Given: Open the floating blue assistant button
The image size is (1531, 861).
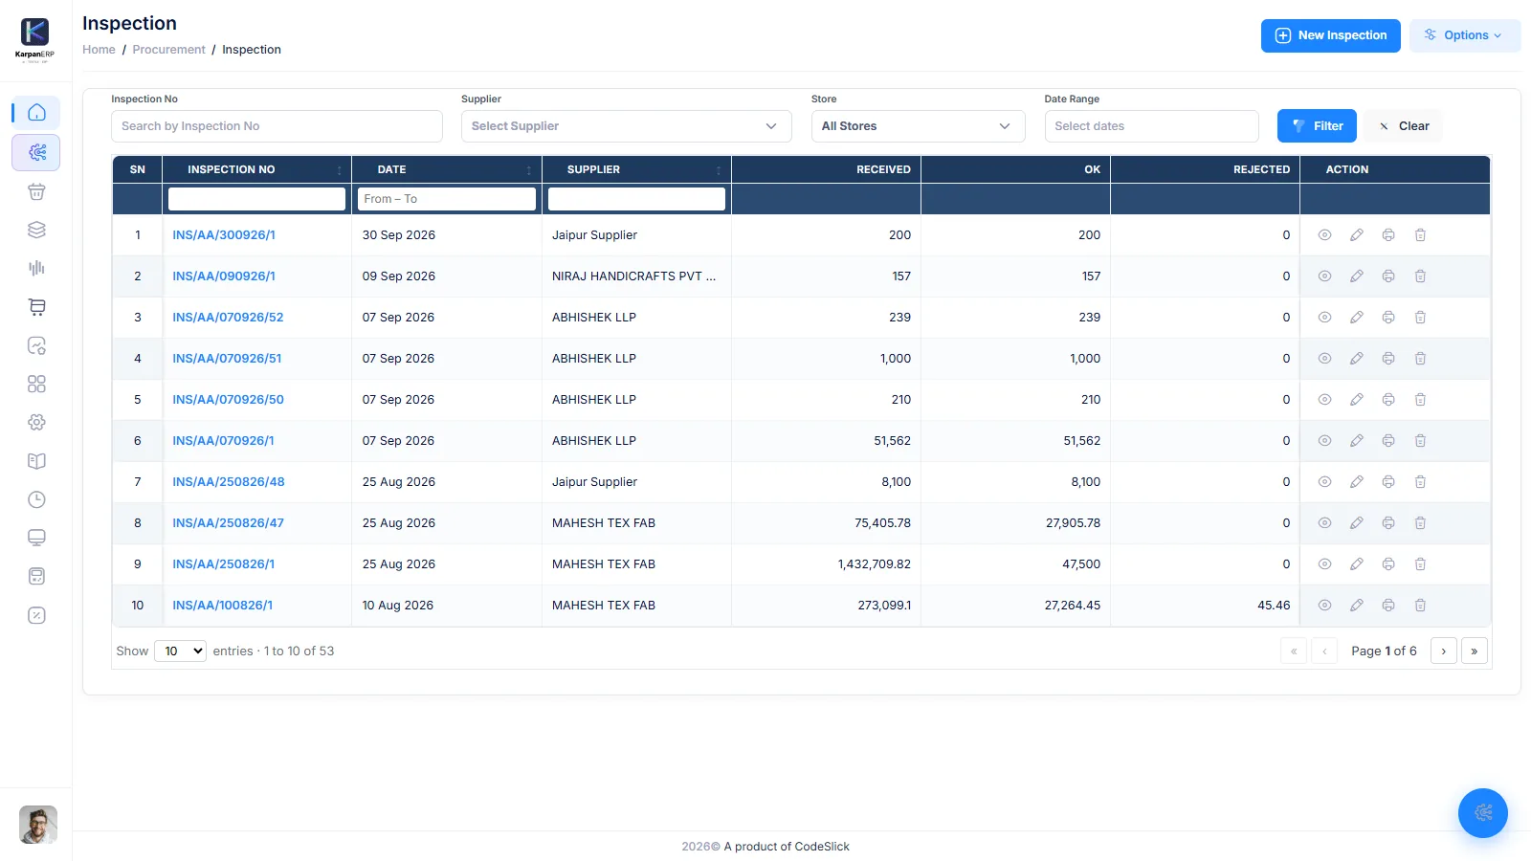Looking at the screenshot, I should (x=1482, y=813).
